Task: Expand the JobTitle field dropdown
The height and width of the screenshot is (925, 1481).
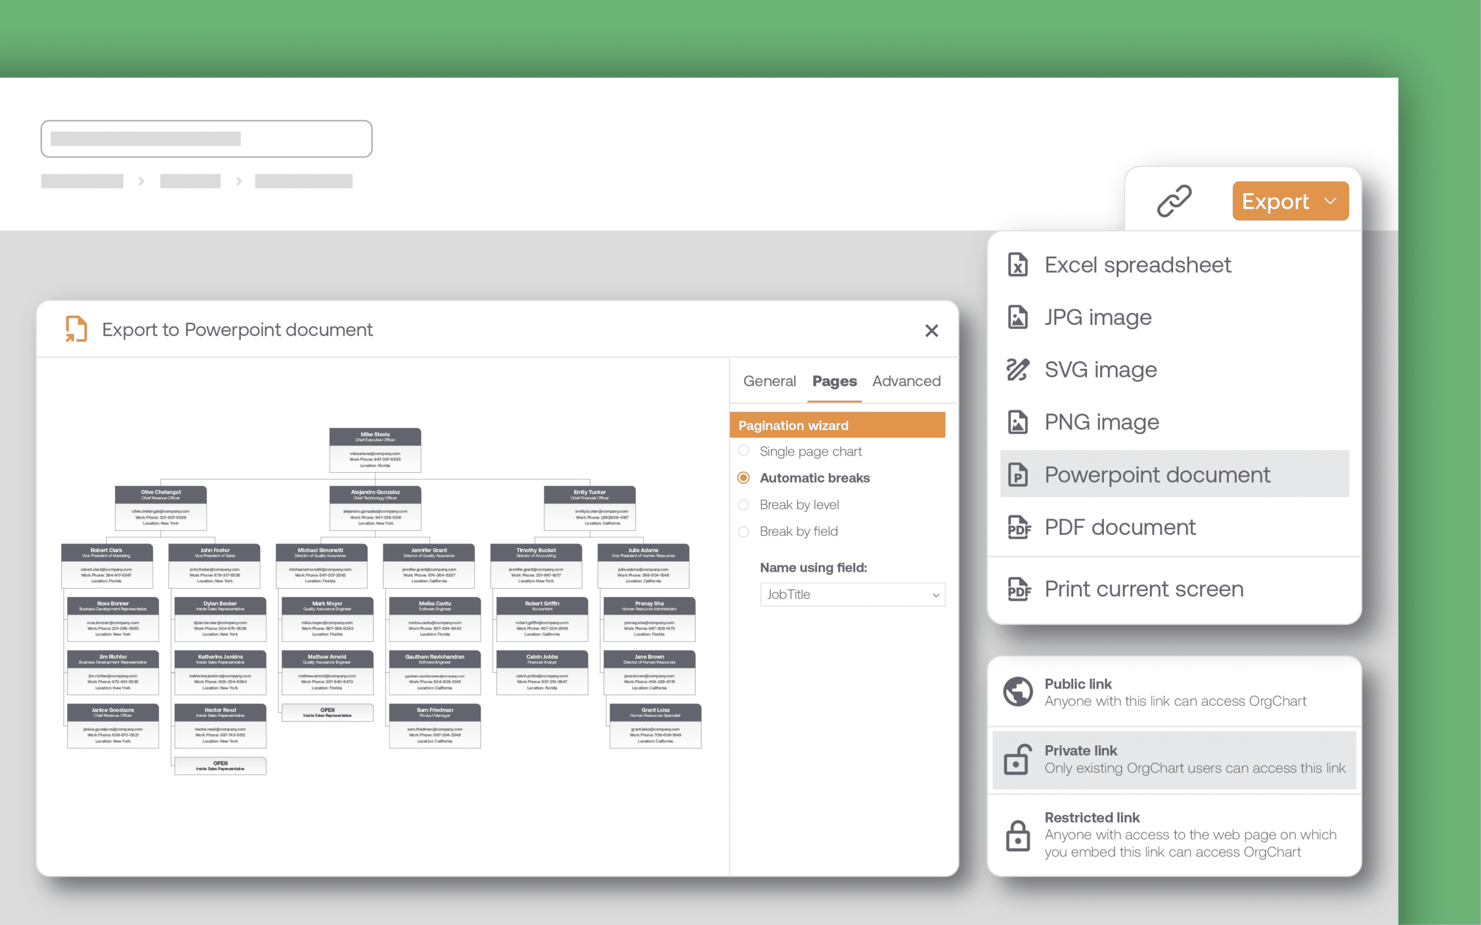Action: click(x=852, y=595)
